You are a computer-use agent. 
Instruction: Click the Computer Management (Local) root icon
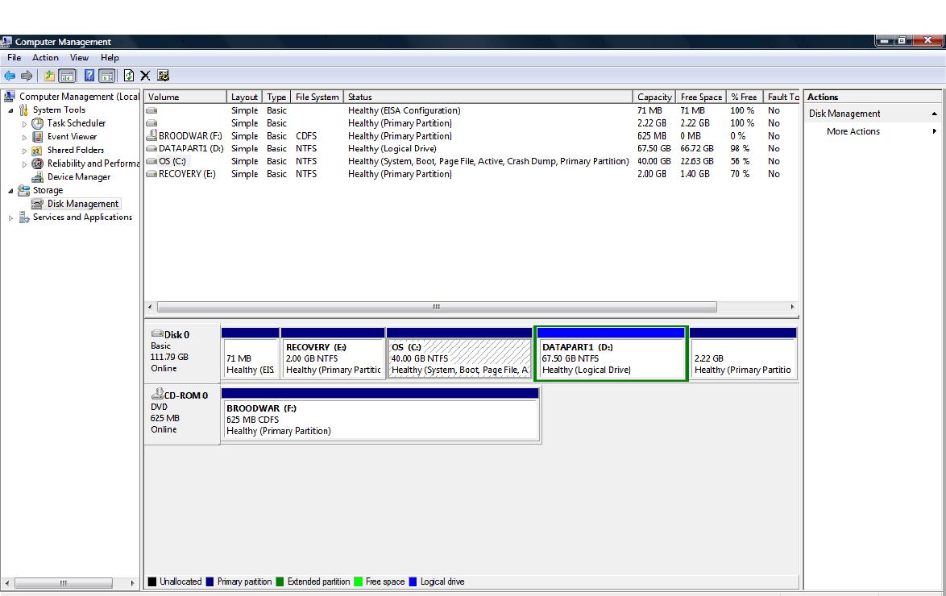(x=9, y=97)
